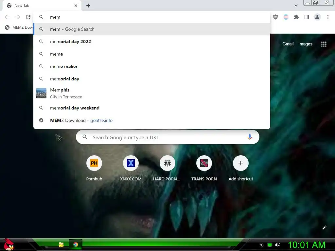Screen dimensions: 335x251
Task: Show hidden tray icons arrow
Action: click(x=261, y=245)
